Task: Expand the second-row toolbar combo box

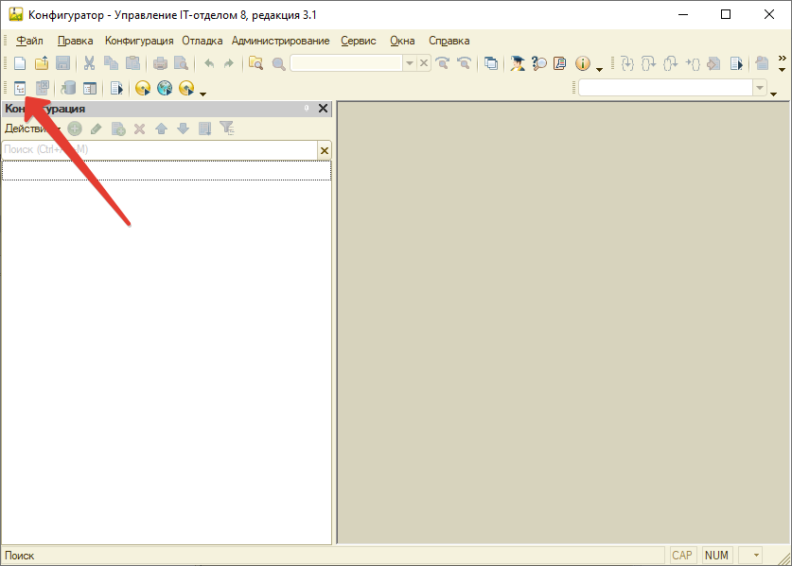Action: (x=759, y=88)
